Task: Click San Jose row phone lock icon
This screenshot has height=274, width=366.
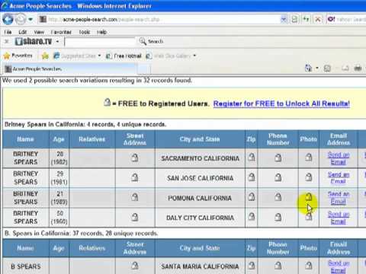Action: point(278,177)
